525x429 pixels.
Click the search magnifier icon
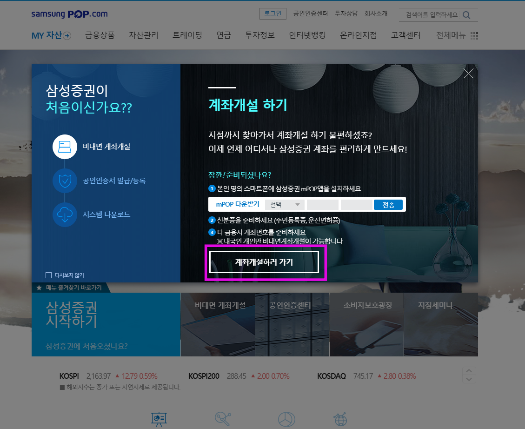(466, 15)
